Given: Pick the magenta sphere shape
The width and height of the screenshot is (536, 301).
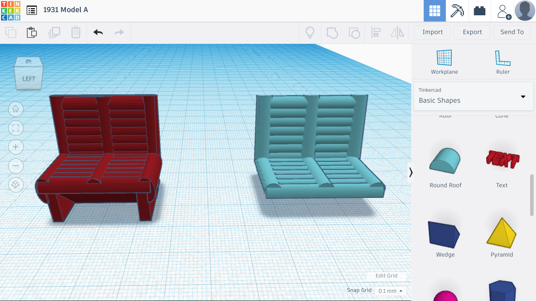Looking at the screenshot, I should 445,295.
